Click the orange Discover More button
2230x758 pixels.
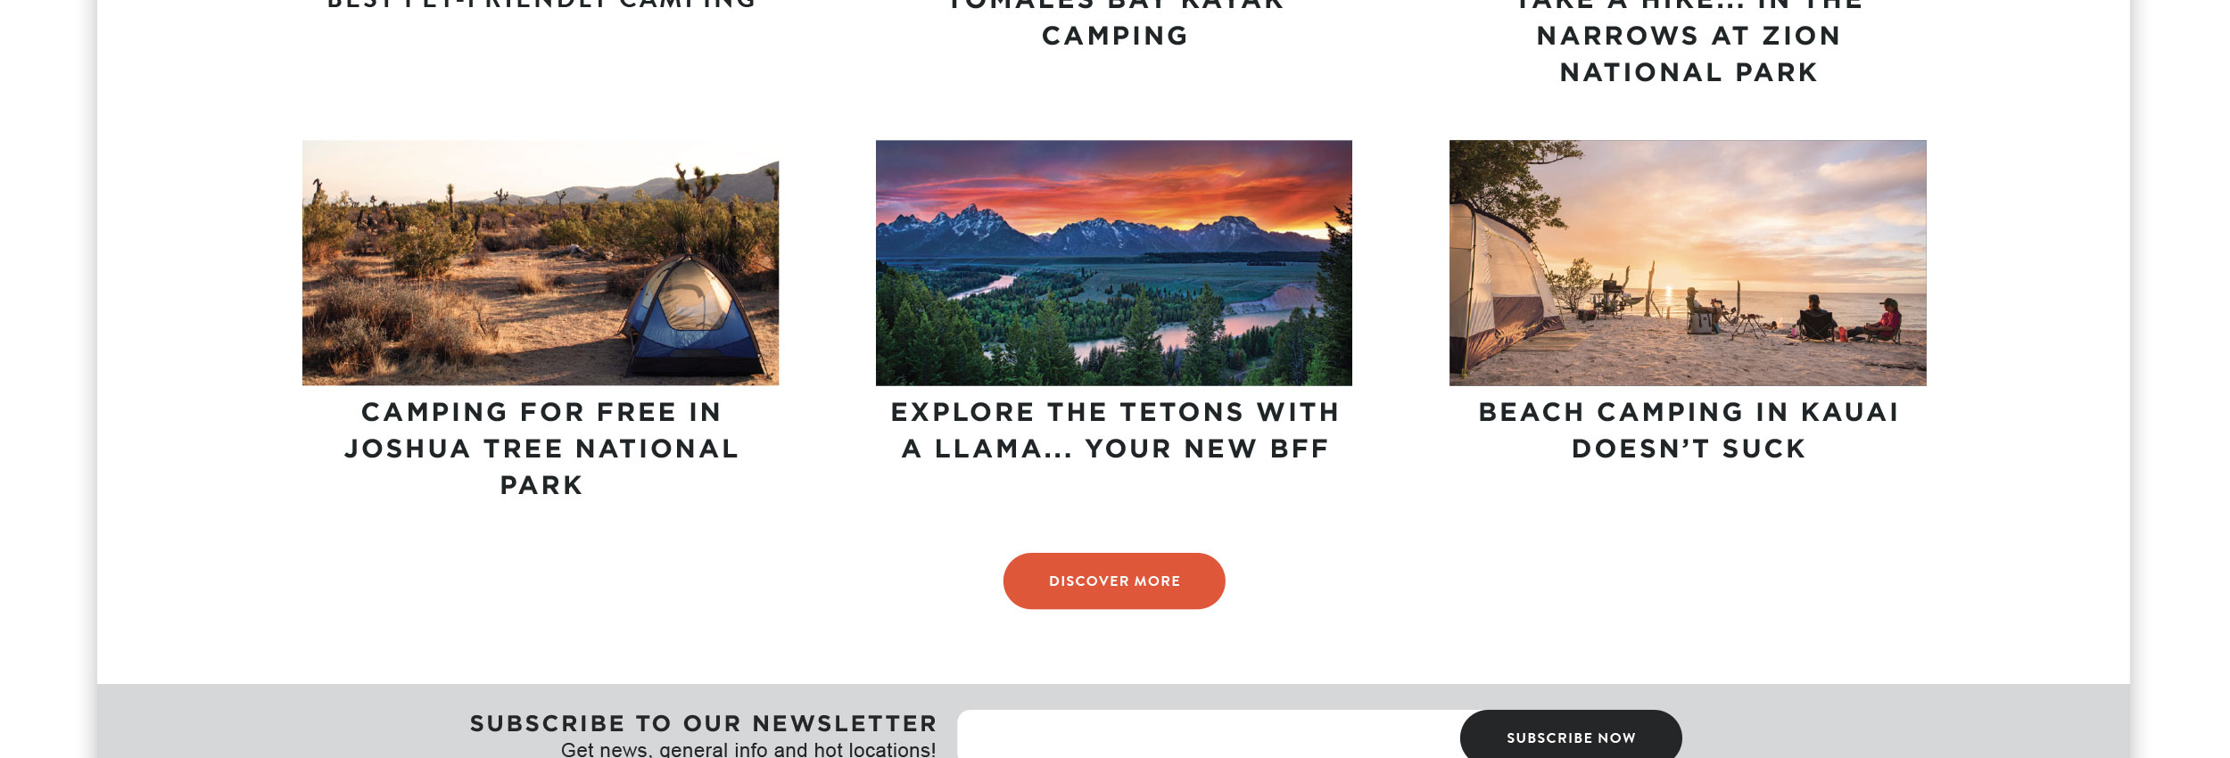click(1113, 581)
